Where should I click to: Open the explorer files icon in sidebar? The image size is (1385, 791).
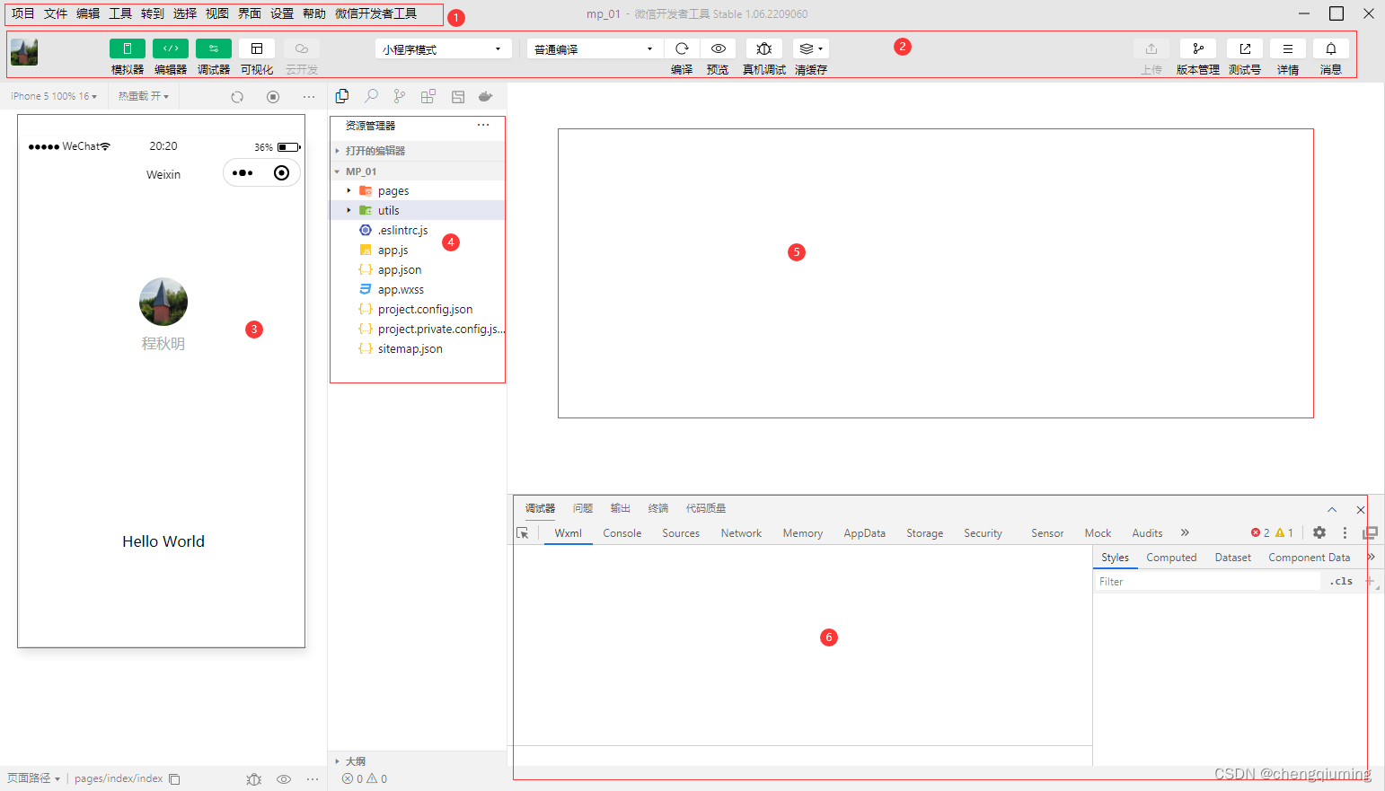point(342,96)
